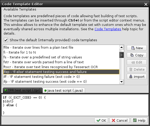Click the New template button icon

pos(133,48)
